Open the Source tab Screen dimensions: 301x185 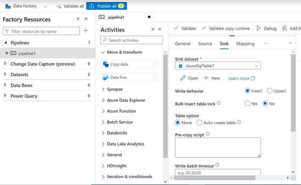pos(205,44)
